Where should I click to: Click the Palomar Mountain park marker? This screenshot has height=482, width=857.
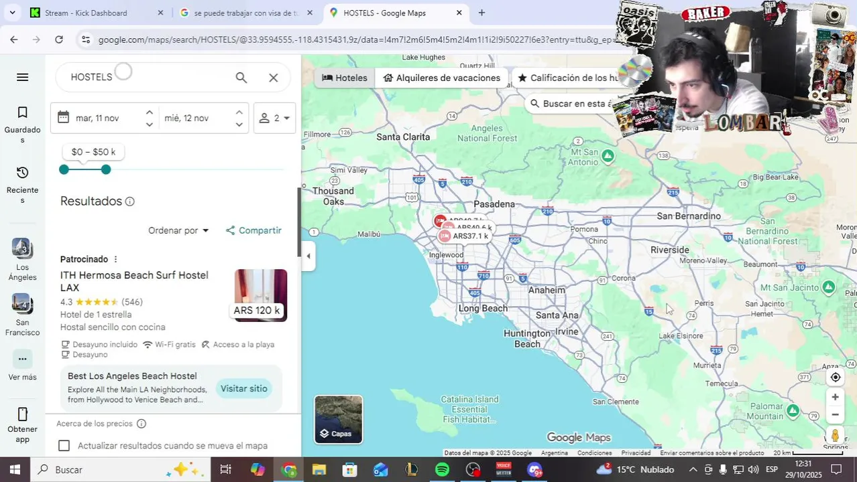[793, 410]
